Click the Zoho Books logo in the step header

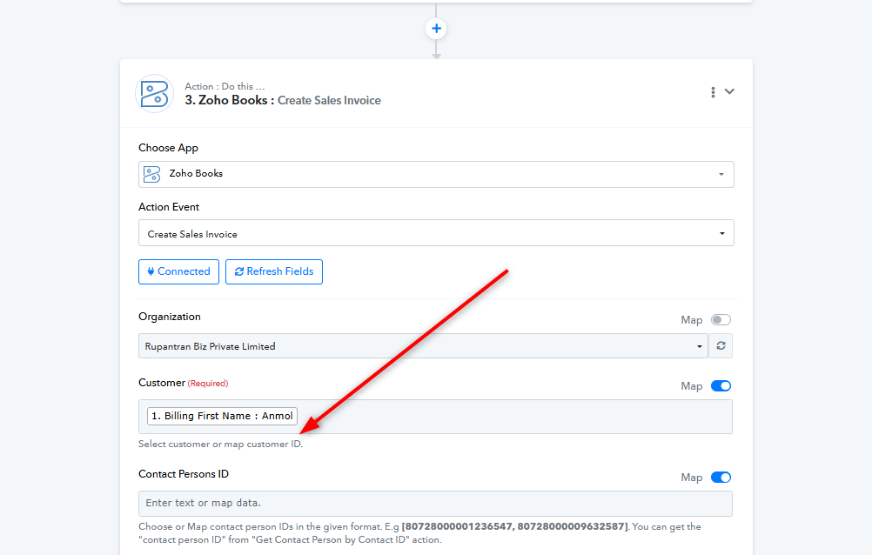155,93
